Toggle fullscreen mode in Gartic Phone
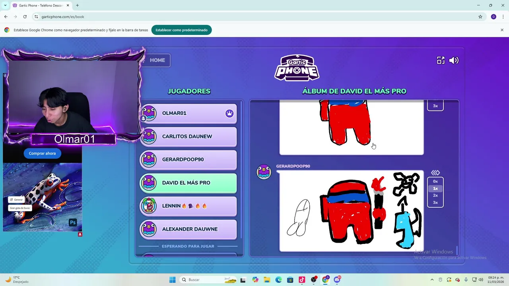509x286 pixels. pos(441,60)
